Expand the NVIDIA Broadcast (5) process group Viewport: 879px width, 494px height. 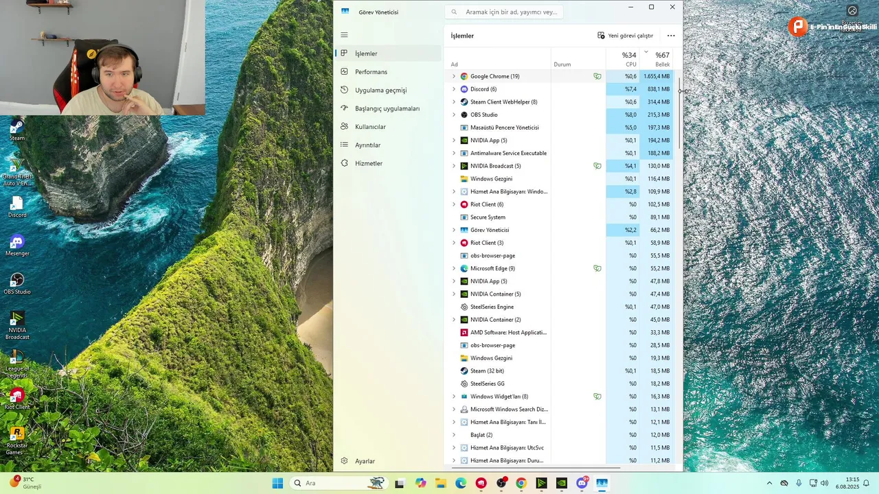point(453,166)
